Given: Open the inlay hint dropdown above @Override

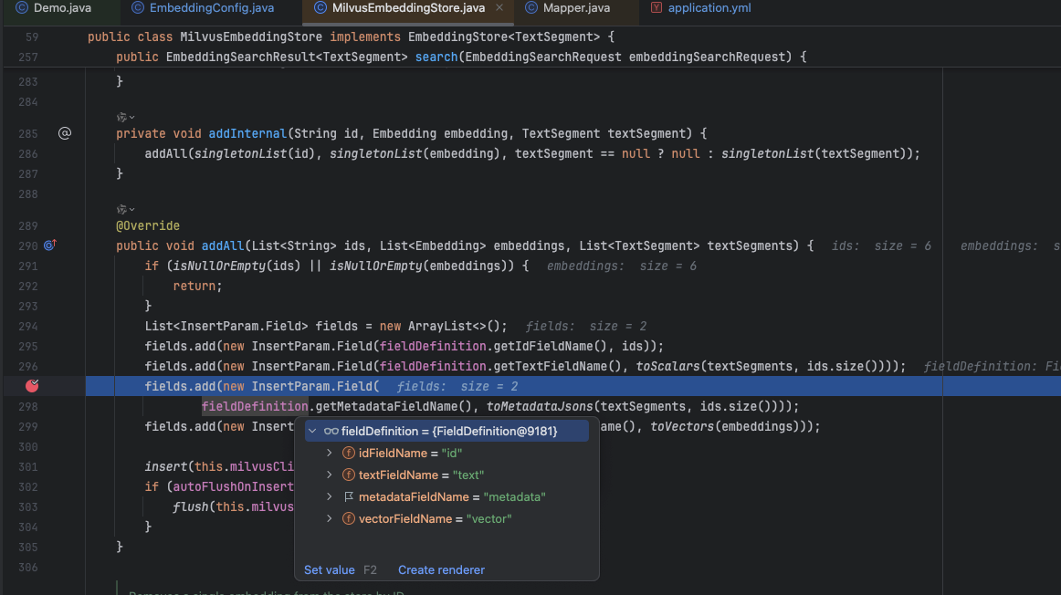Looking at the screenshot, I should 125,210.
